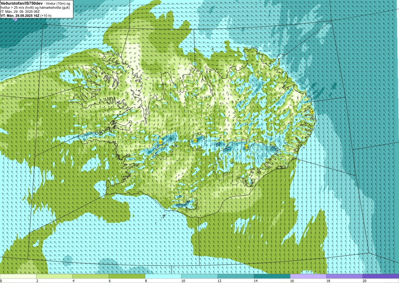The image size is (399, 283).
Task: Click the 12–14 m/s teal legend swatch
Action: pos(236,276)
